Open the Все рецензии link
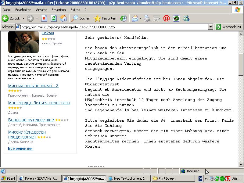Viewport: 244px width, 183px height. pos(20,149)
